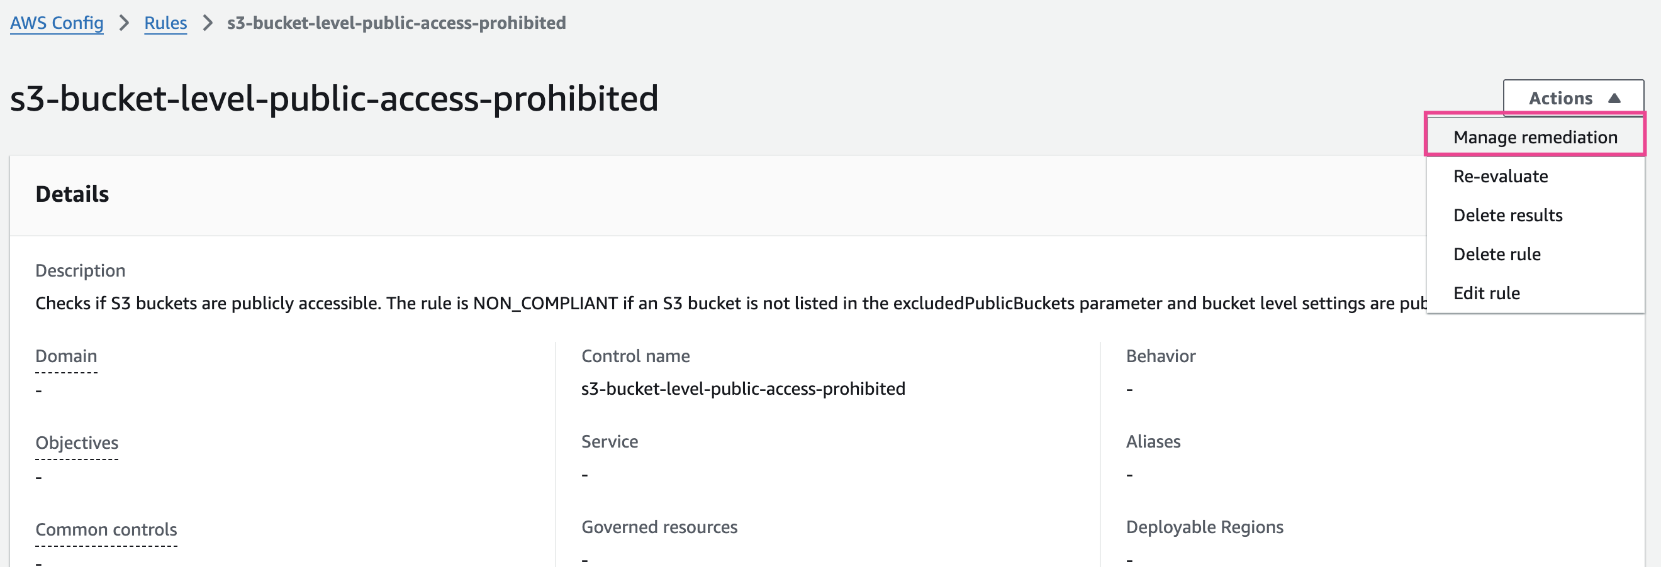
Task: Click the dotted-underlined Domain term
Action: pos(66,356)
